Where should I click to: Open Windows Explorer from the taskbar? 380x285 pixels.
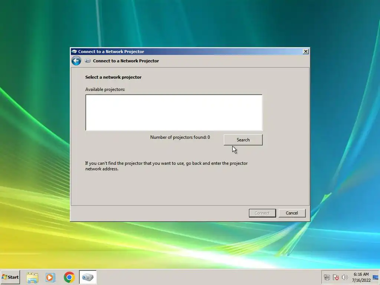click(x=32, y=277)
